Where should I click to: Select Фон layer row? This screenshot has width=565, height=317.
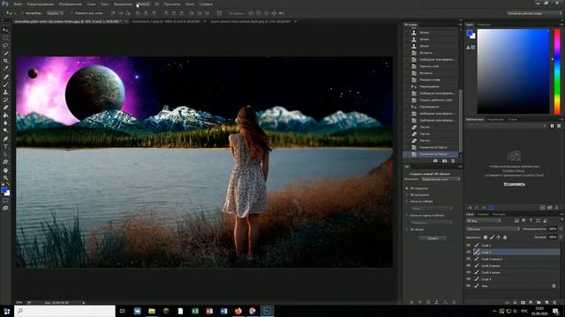(x=513, y=286)
